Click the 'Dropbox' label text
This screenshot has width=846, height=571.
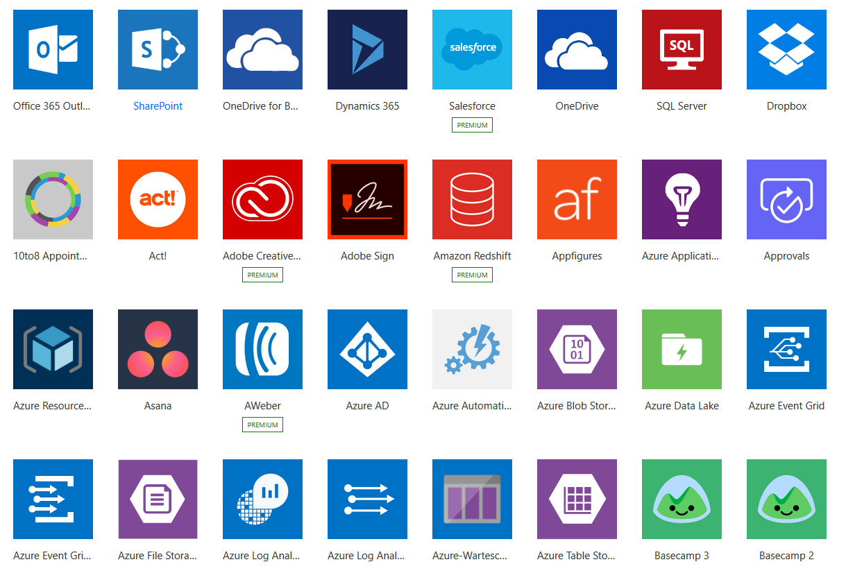(786, 106)
